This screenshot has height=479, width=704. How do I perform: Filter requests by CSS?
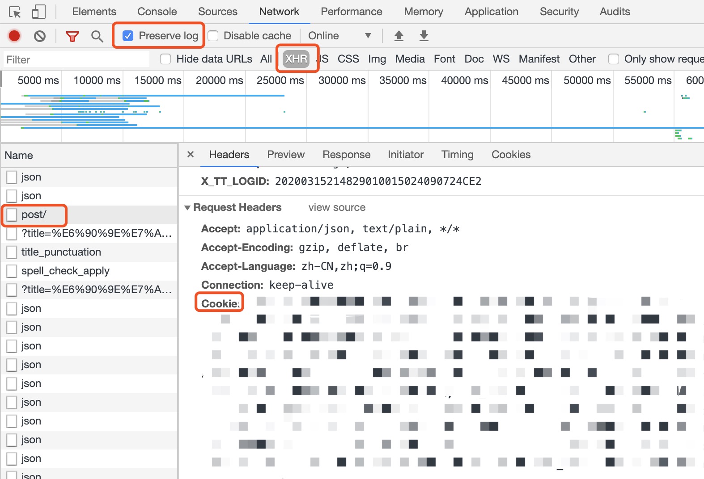[x=348, y=59]
